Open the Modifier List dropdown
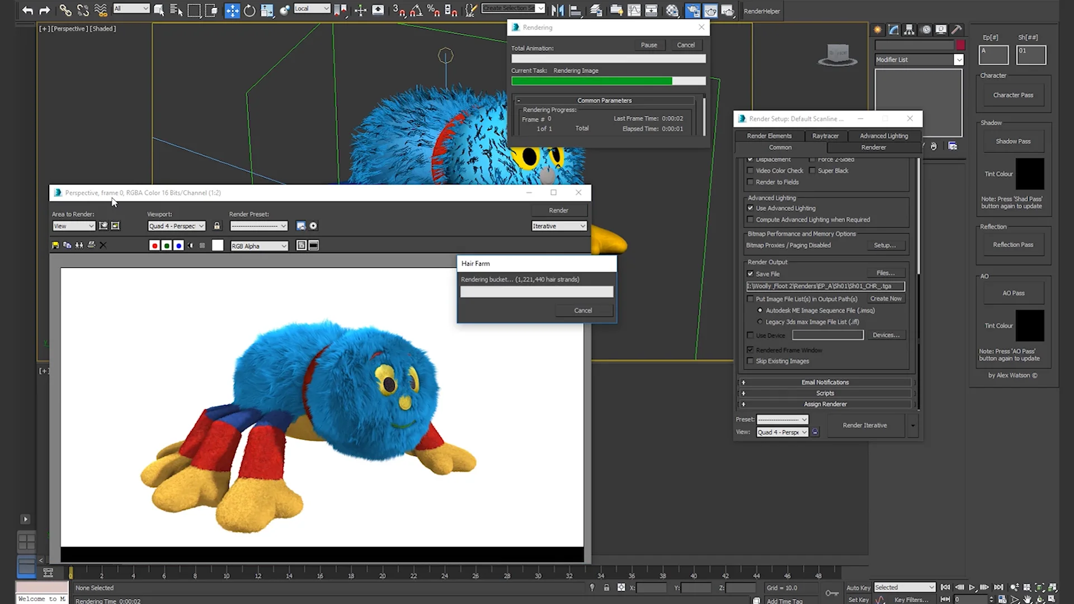Viewport: 1074px width, 604px height. point(959,59)
